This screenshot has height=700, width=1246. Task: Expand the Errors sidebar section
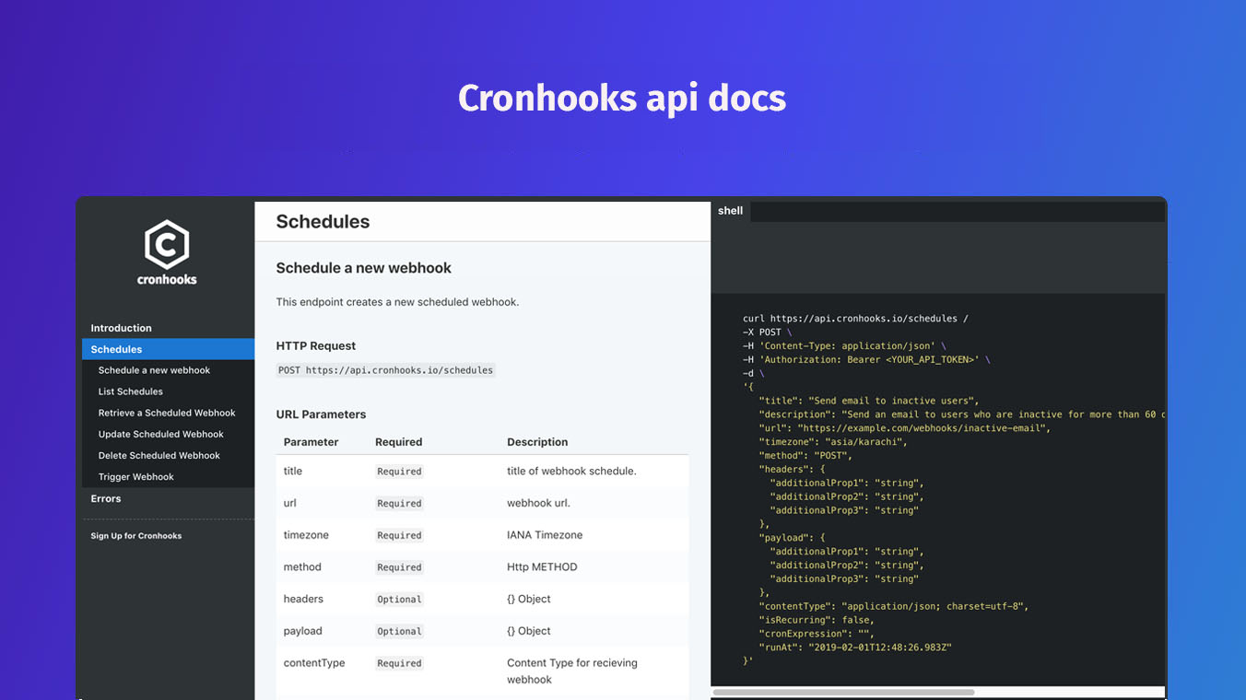click(106, 498)
